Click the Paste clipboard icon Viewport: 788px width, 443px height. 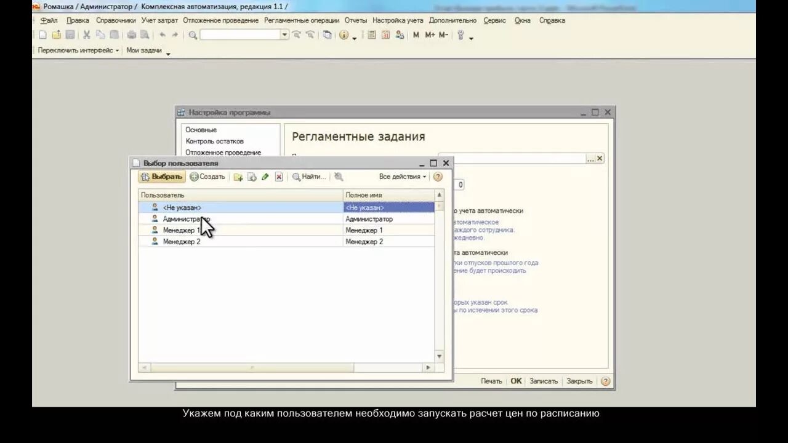tap(114, 35)
